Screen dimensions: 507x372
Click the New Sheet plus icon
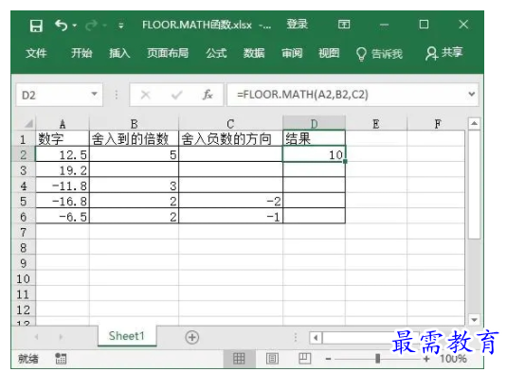192,337
